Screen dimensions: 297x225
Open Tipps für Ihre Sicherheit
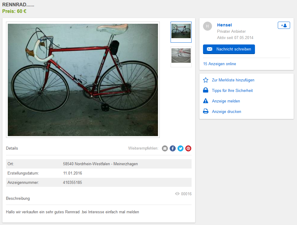(x=232, y=90)
